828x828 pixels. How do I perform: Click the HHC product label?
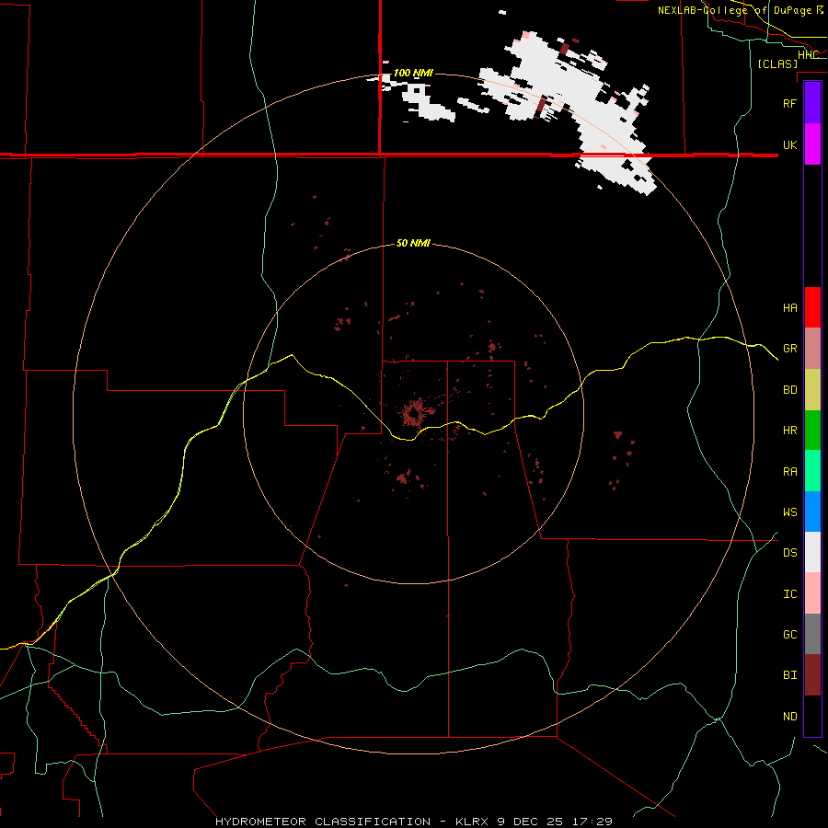(808, 55)
